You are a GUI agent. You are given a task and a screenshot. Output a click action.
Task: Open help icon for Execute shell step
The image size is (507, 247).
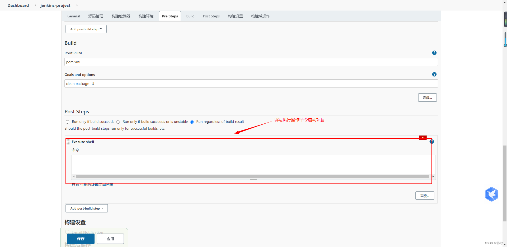(x=432, y=142)
